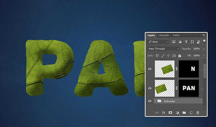The width and height of the screenshot is (216, 127).
Task: Hide the Extrusion group
Action: point(150,101)
